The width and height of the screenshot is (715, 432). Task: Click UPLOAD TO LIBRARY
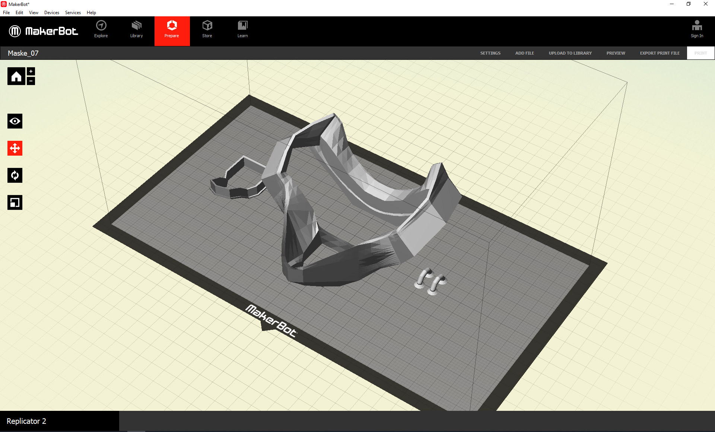click(570, 53)
